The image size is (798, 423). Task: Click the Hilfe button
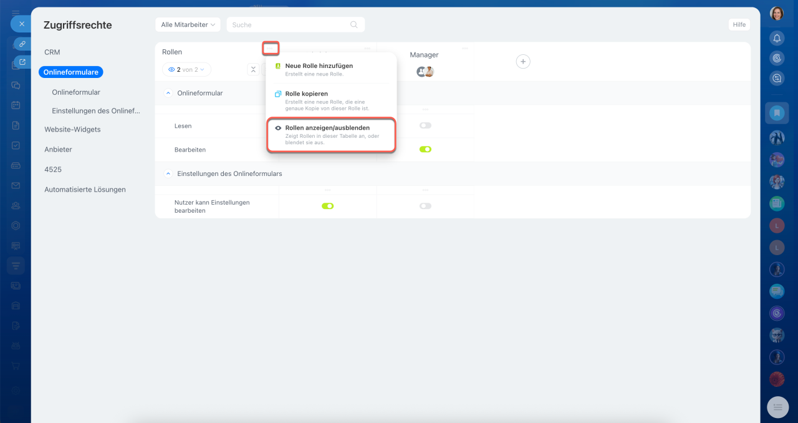739,25
